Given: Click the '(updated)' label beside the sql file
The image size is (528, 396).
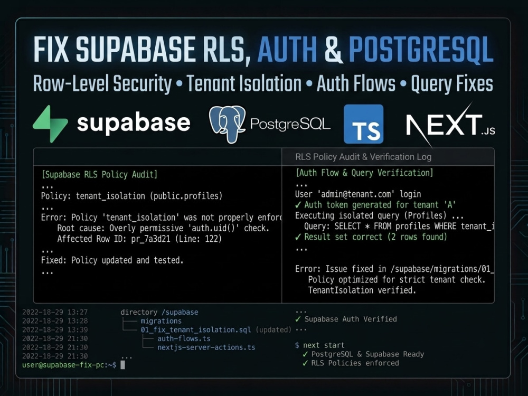Looking at the screenshot, I should (274, 329).
